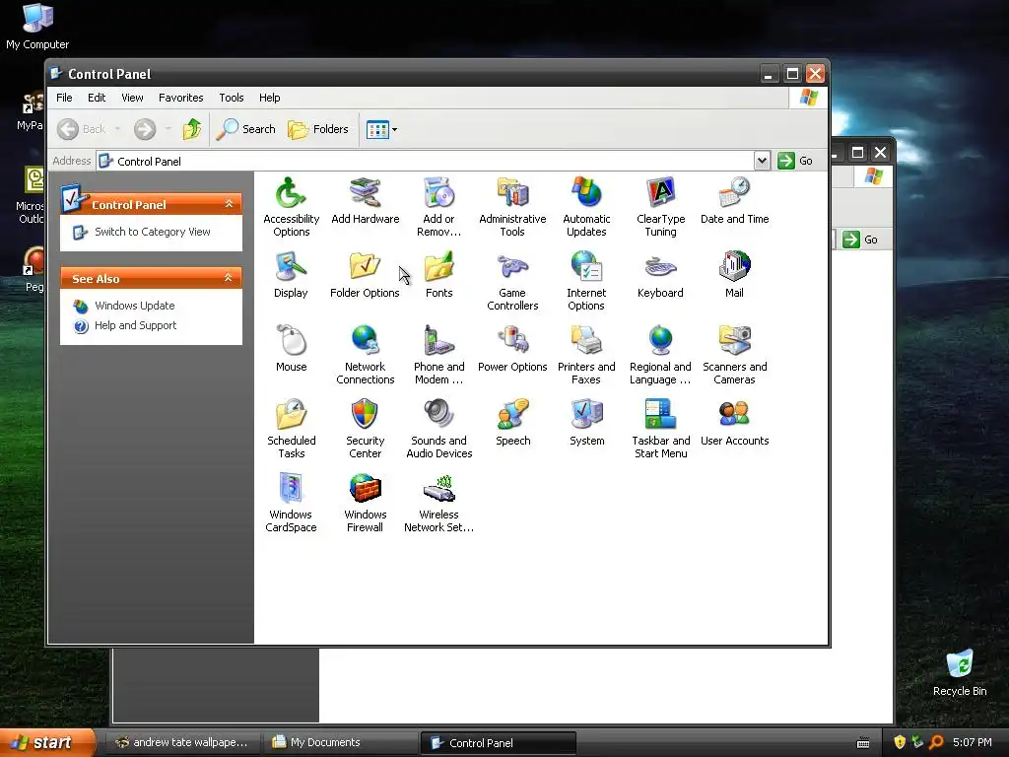The image size is (1009, 757).
Task: Click the Start button
Action: click(47, 743)
